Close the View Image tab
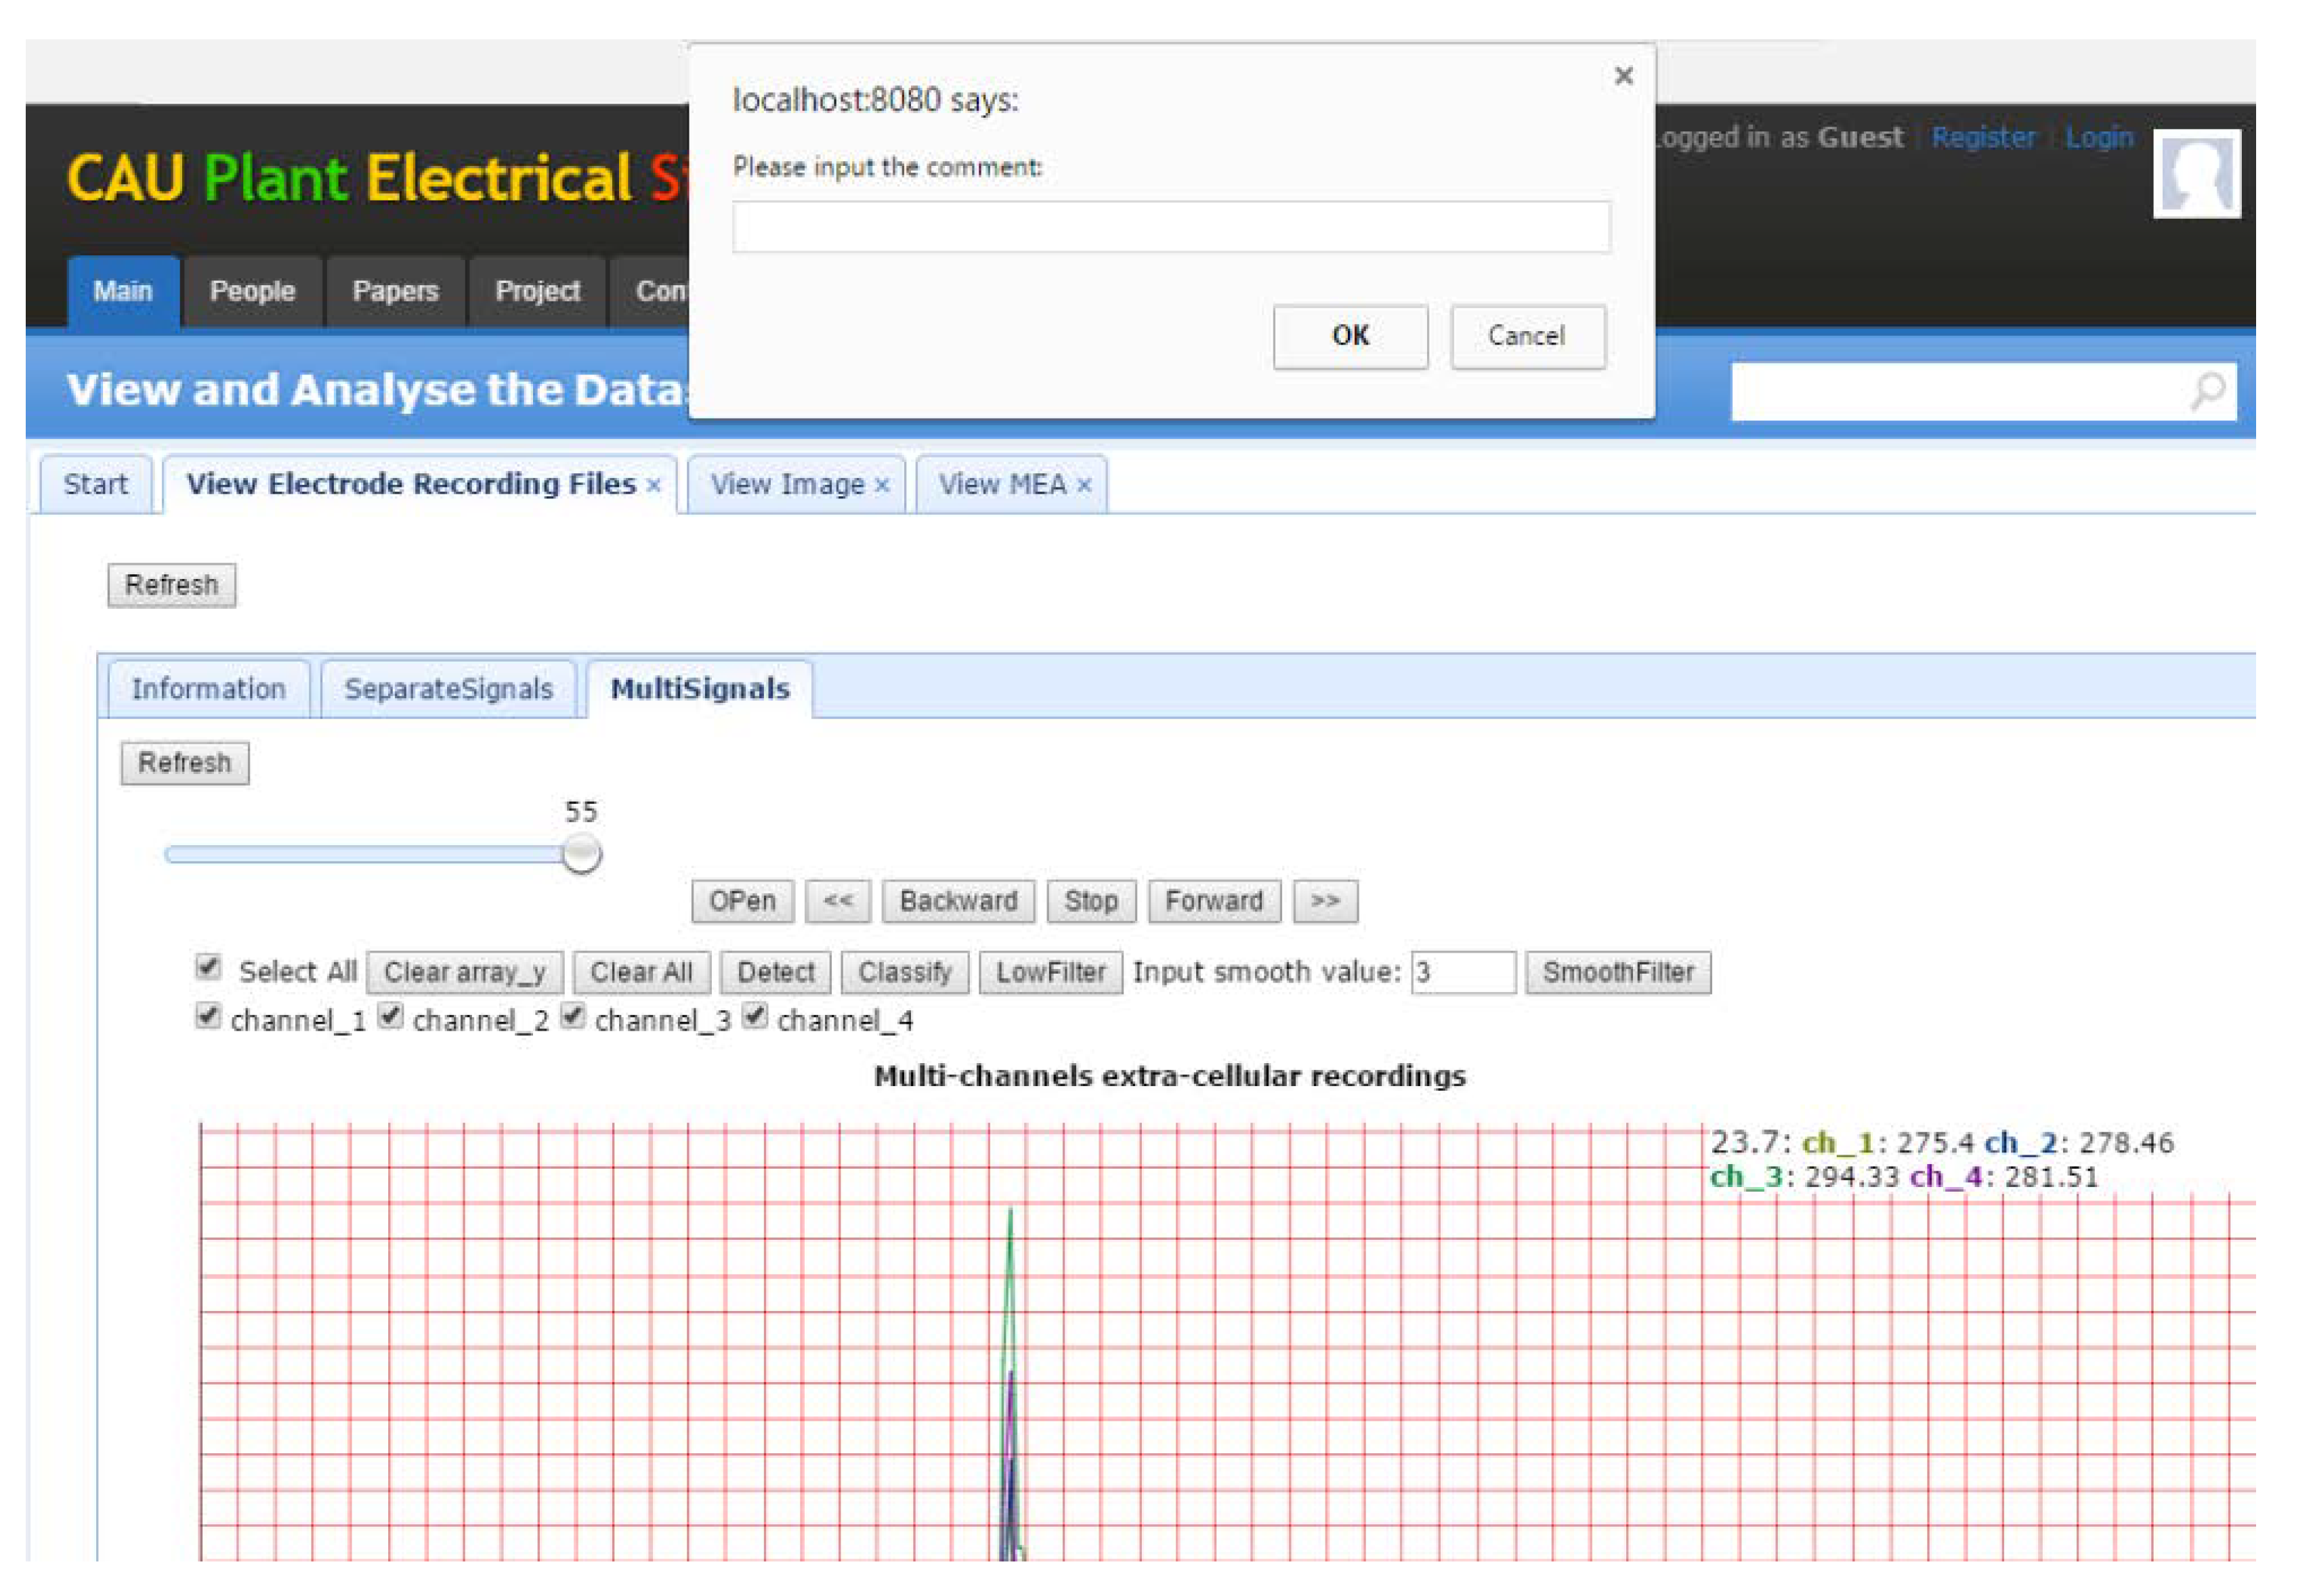This screenshot has height=1596, width=2313. [882, 486]
